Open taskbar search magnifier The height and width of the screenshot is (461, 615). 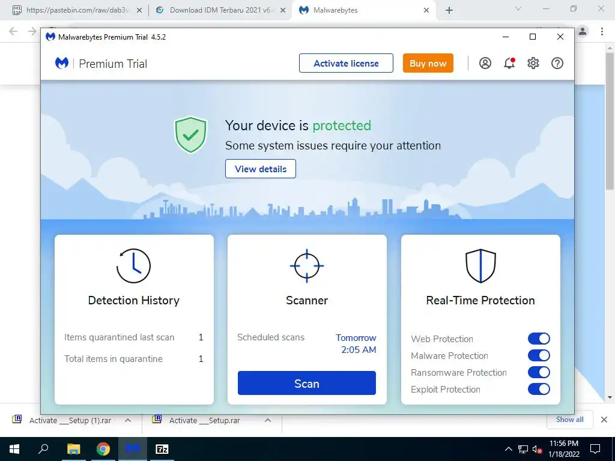(x=43, y=449)
